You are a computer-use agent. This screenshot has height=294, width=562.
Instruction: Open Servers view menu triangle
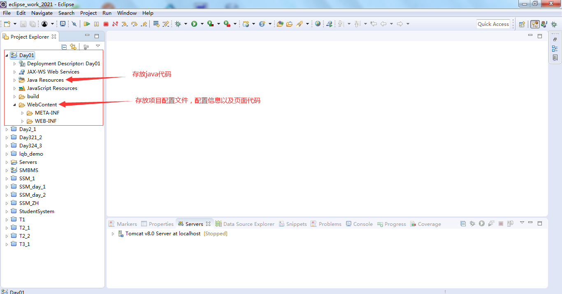522,222
